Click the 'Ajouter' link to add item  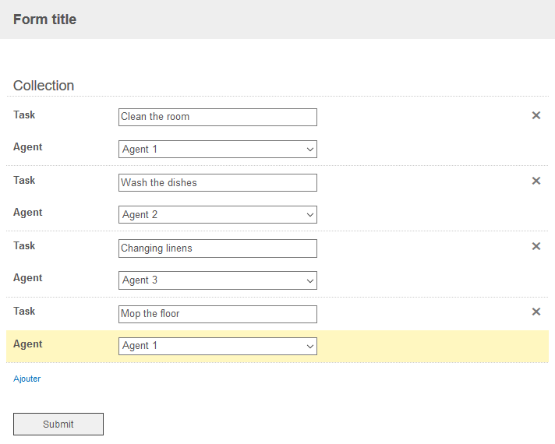pos(27,379)
